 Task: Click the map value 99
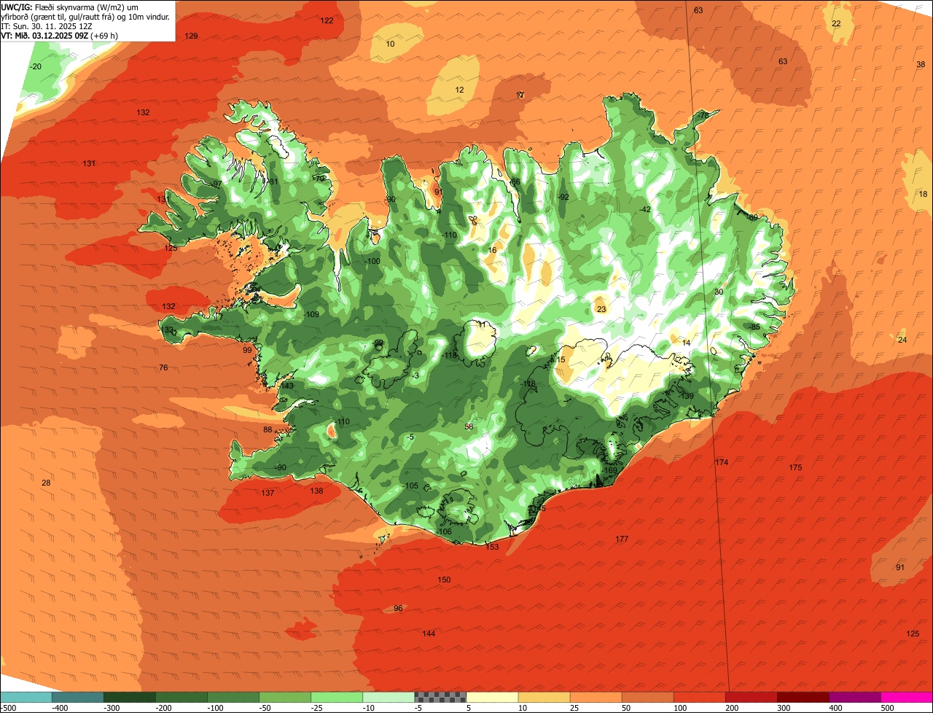click(247, 350)
